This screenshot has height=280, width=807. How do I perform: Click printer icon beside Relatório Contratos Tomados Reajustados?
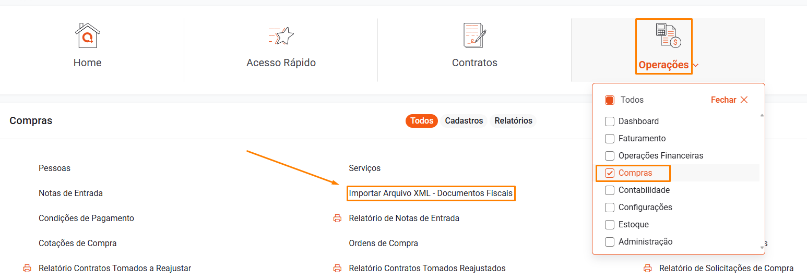337,269
